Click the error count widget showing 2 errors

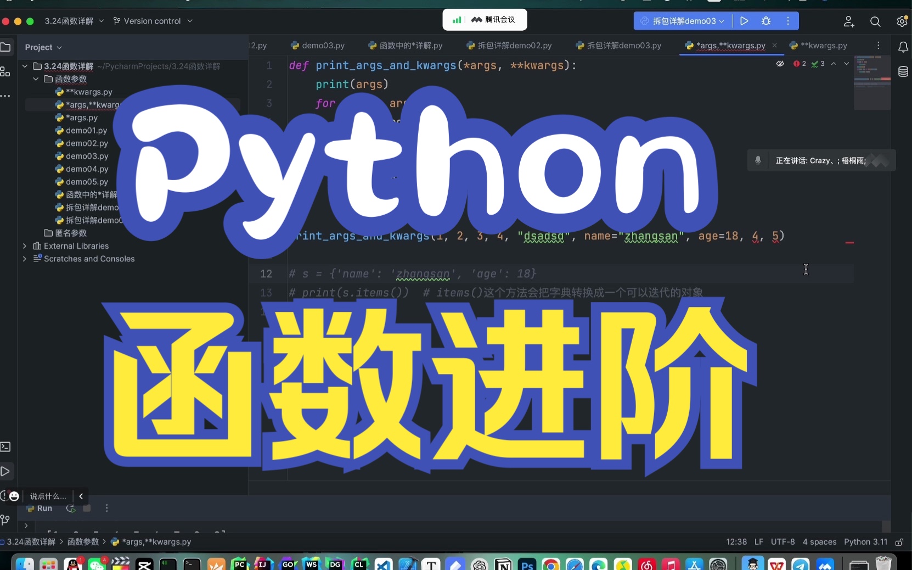coord(801,64)
